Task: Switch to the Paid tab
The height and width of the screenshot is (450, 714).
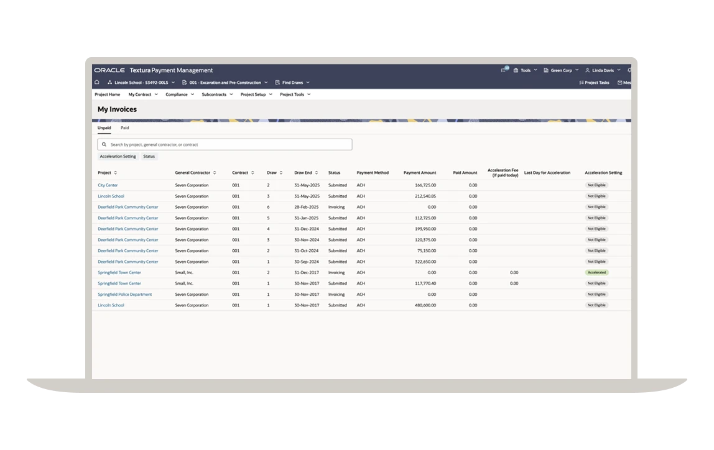Action: pyautogui.click(x=124, y=127)
